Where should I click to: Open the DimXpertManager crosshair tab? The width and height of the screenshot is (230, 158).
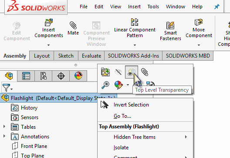point(61,76)
